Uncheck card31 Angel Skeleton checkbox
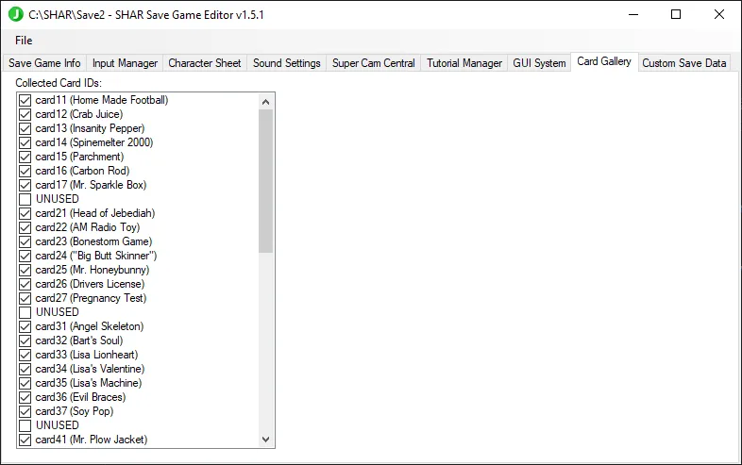Screen dimensions: 742x465 tap(25, 326)
